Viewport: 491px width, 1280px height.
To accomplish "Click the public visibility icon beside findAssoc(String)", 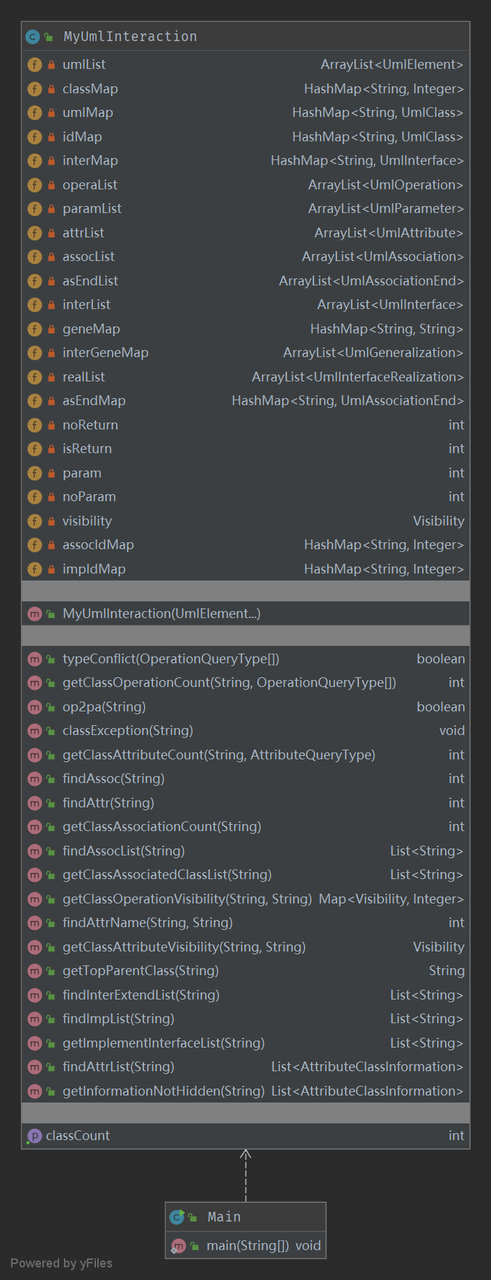I will click(51, 779).
